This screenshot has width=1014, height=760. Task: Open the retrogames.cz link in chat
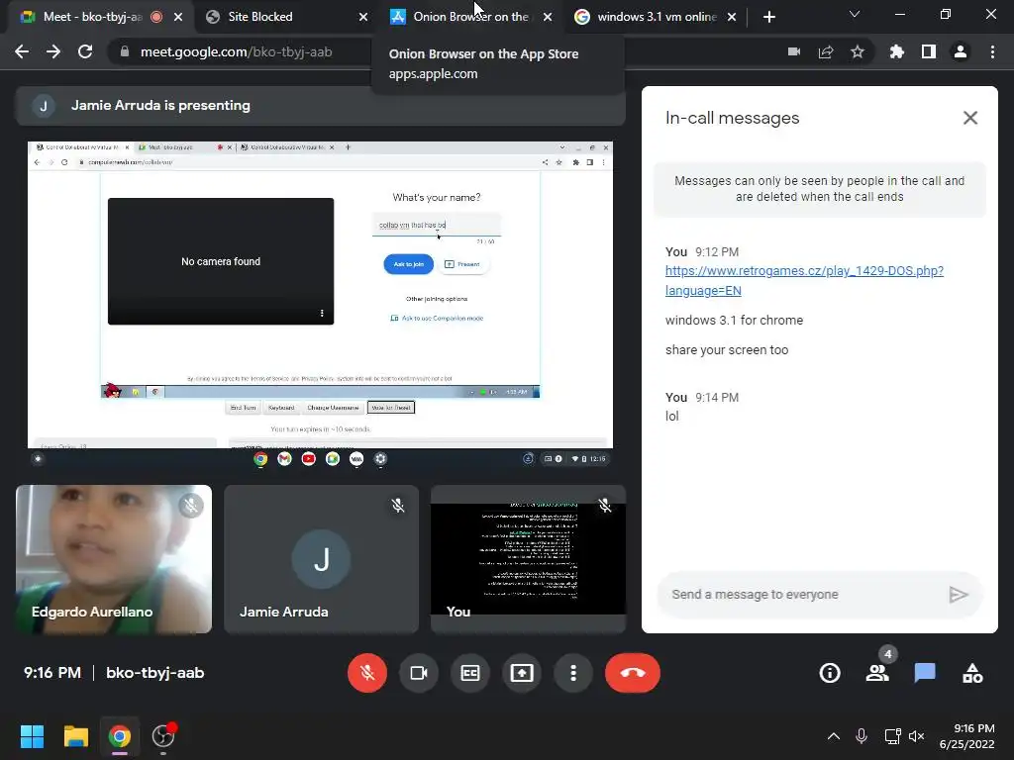click(804, 280)
